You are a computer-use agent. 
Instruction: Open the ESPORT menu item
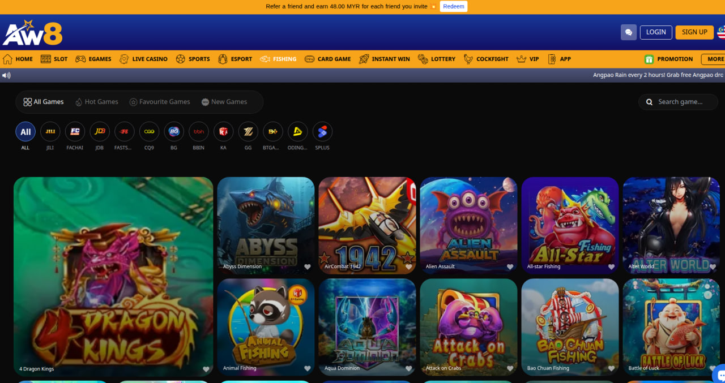(x=234, y=59)
